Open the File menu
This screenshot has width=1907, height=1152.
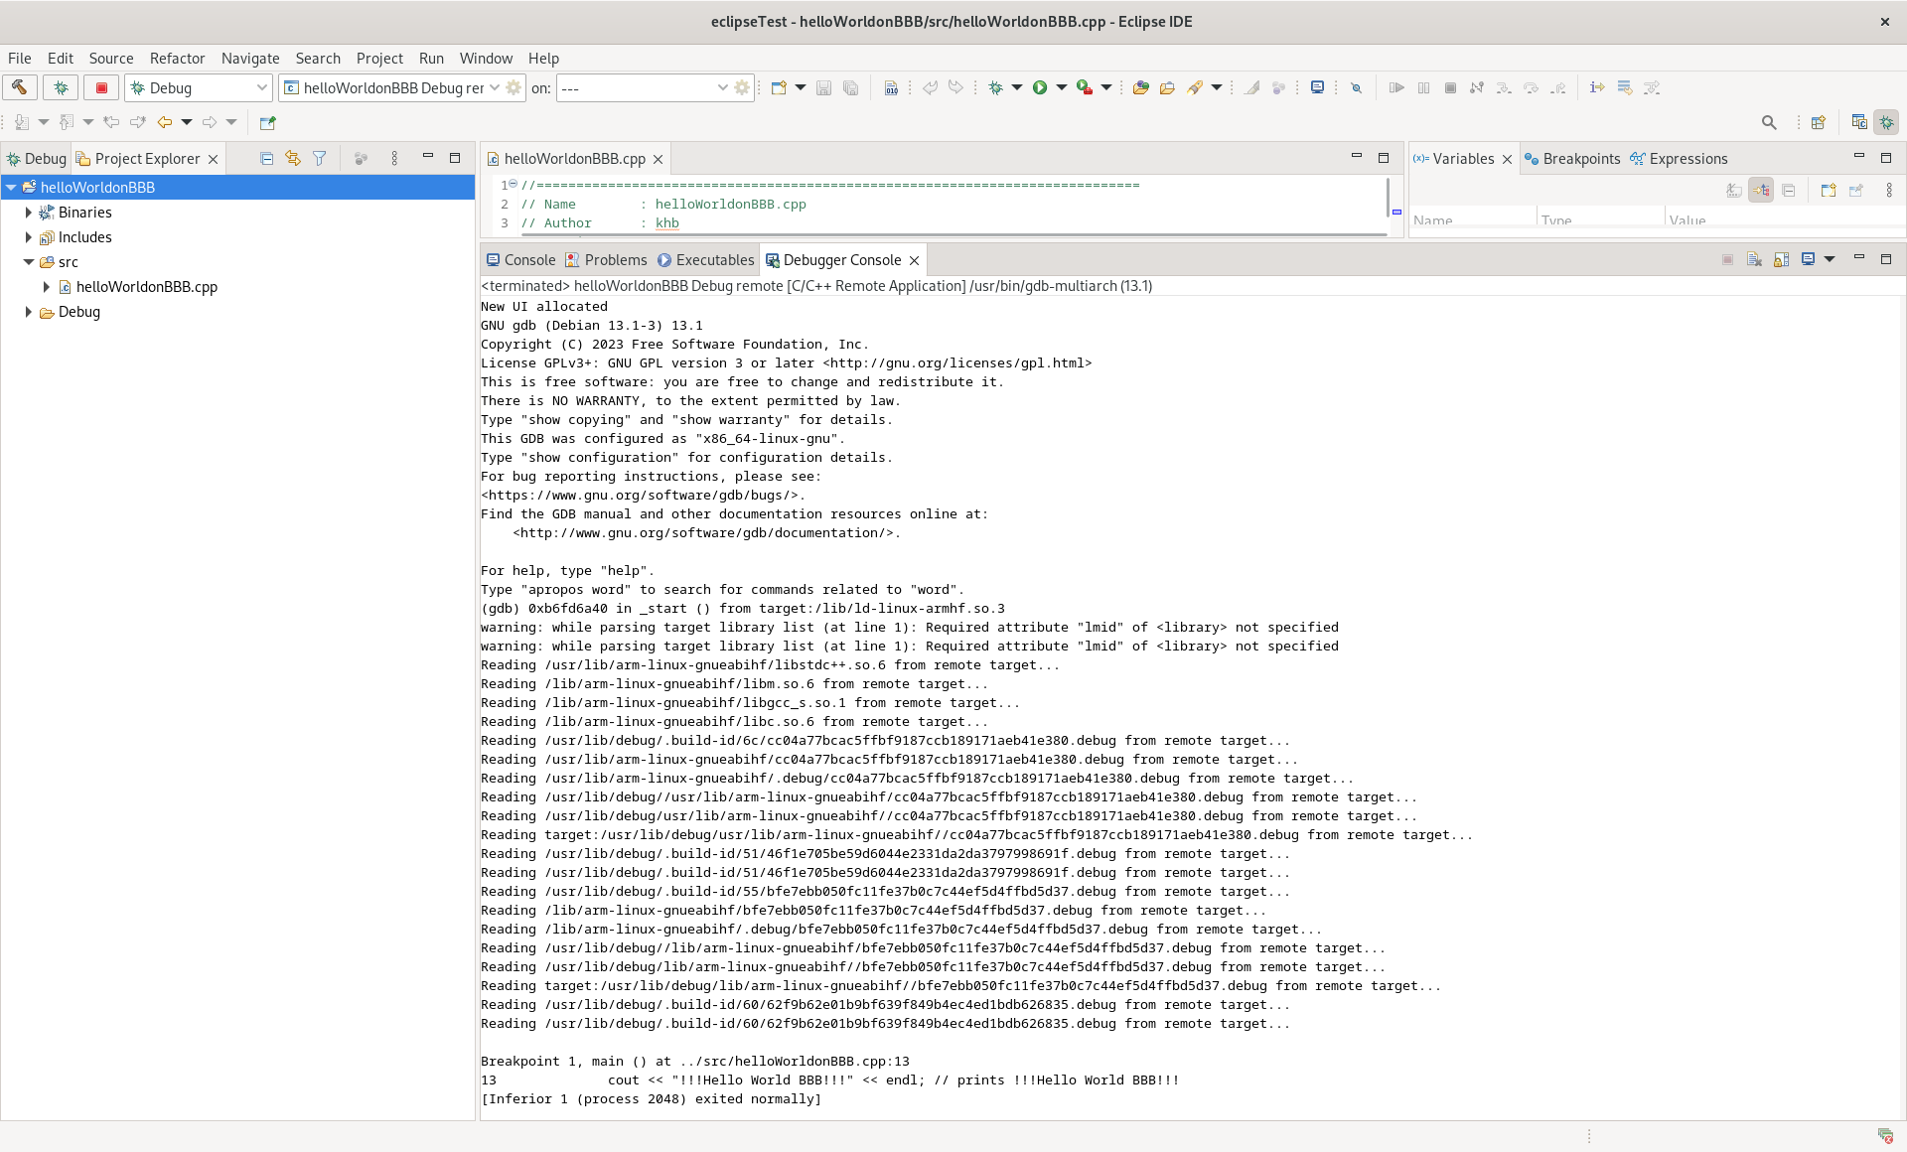pos(20,58)
